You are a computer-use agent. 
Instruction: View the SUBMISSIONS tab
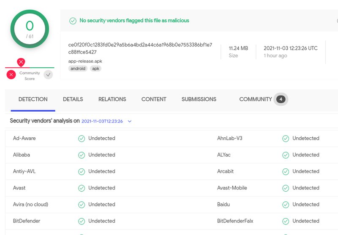click(199, 99)
